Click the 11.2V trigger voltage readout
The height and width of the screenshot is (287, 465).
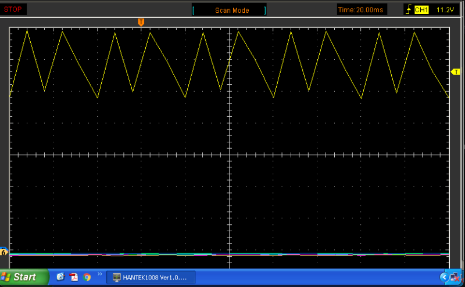445,10
